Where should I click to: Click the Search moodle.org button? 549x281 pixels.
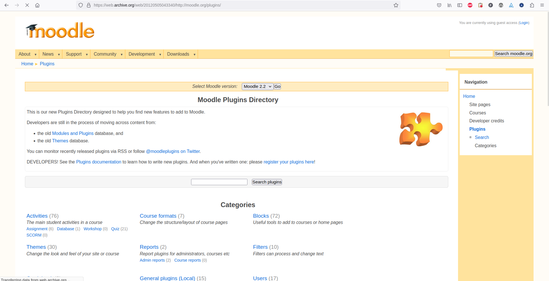(514, 54)
